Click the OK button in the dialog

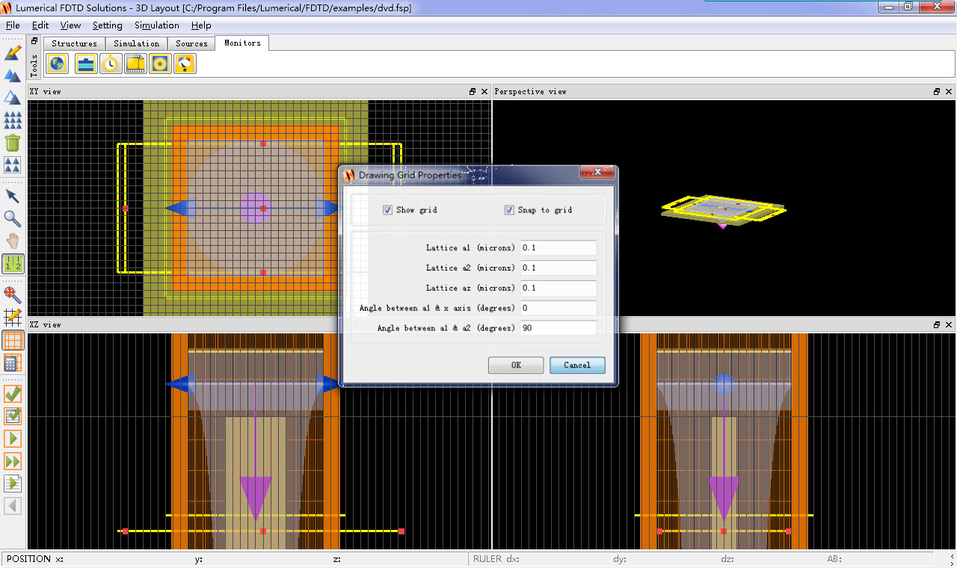point(516,365)
